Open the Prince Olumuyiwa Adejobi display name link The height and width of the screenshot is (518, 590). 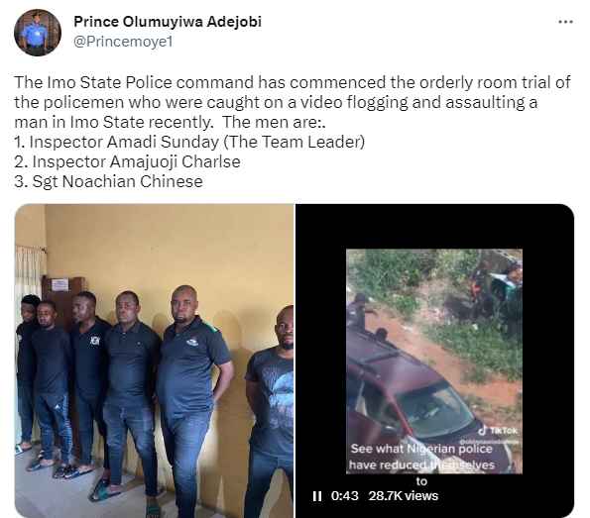[x=168, y=22]
